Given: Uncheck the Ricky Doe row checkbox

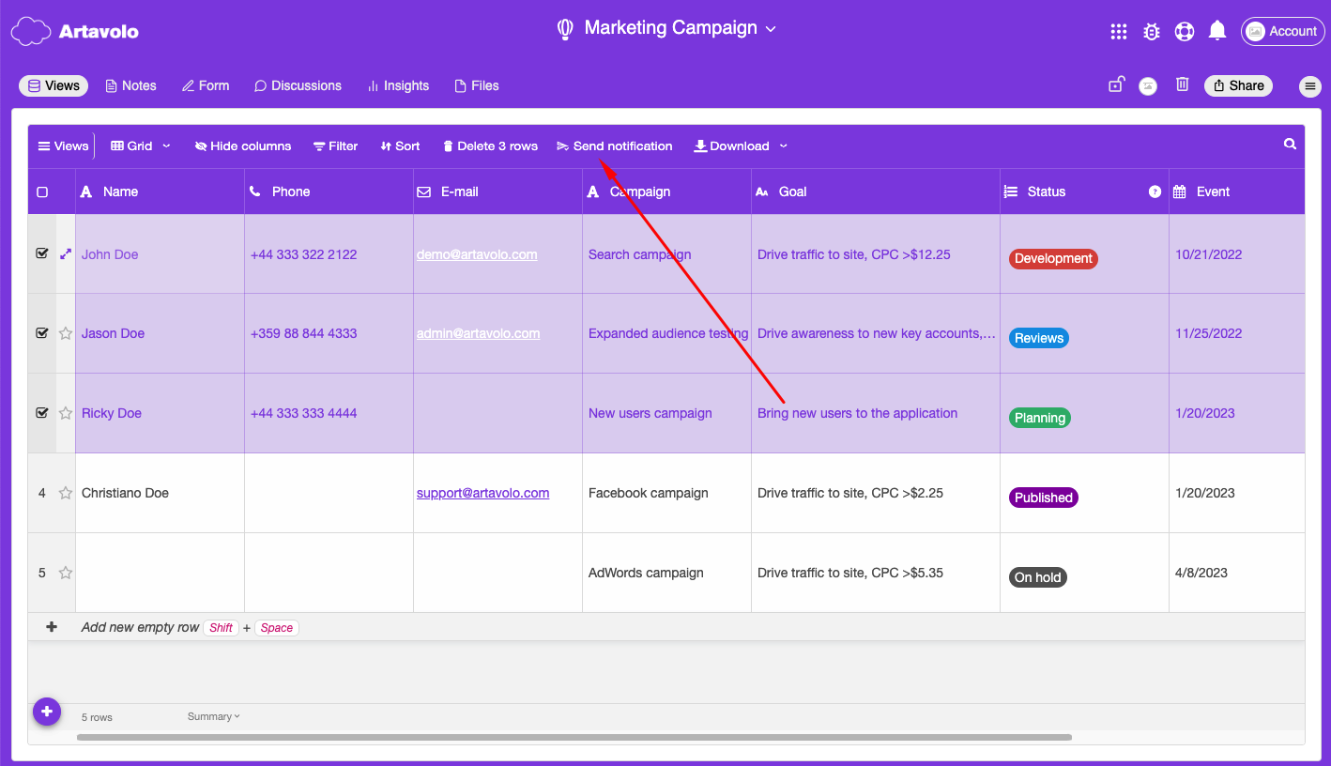Looking at the screenshot, I should (x=42, y=413).
